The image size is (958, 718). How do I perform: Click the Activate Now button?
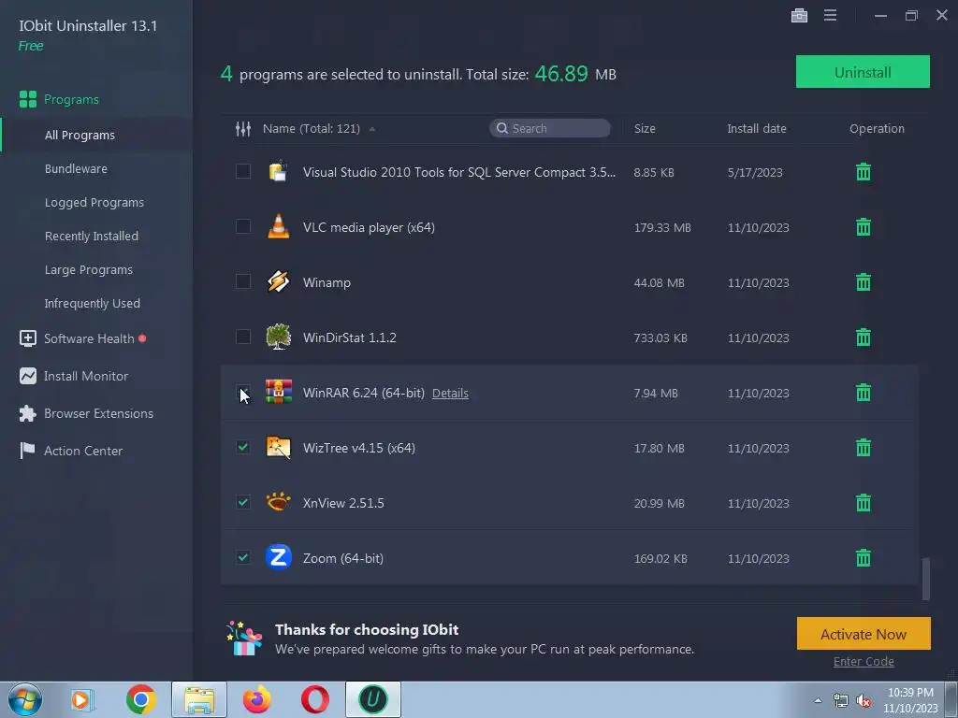(864, 634)
